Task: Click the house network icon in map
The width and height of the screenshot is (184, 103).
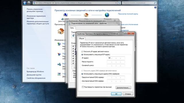Action: click(86, 15)
